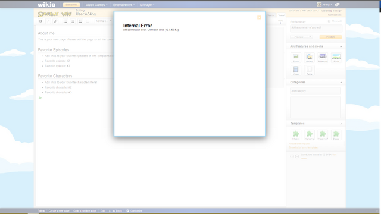Collapse the Categories section
381x214 pixels.
click(341, 83)
